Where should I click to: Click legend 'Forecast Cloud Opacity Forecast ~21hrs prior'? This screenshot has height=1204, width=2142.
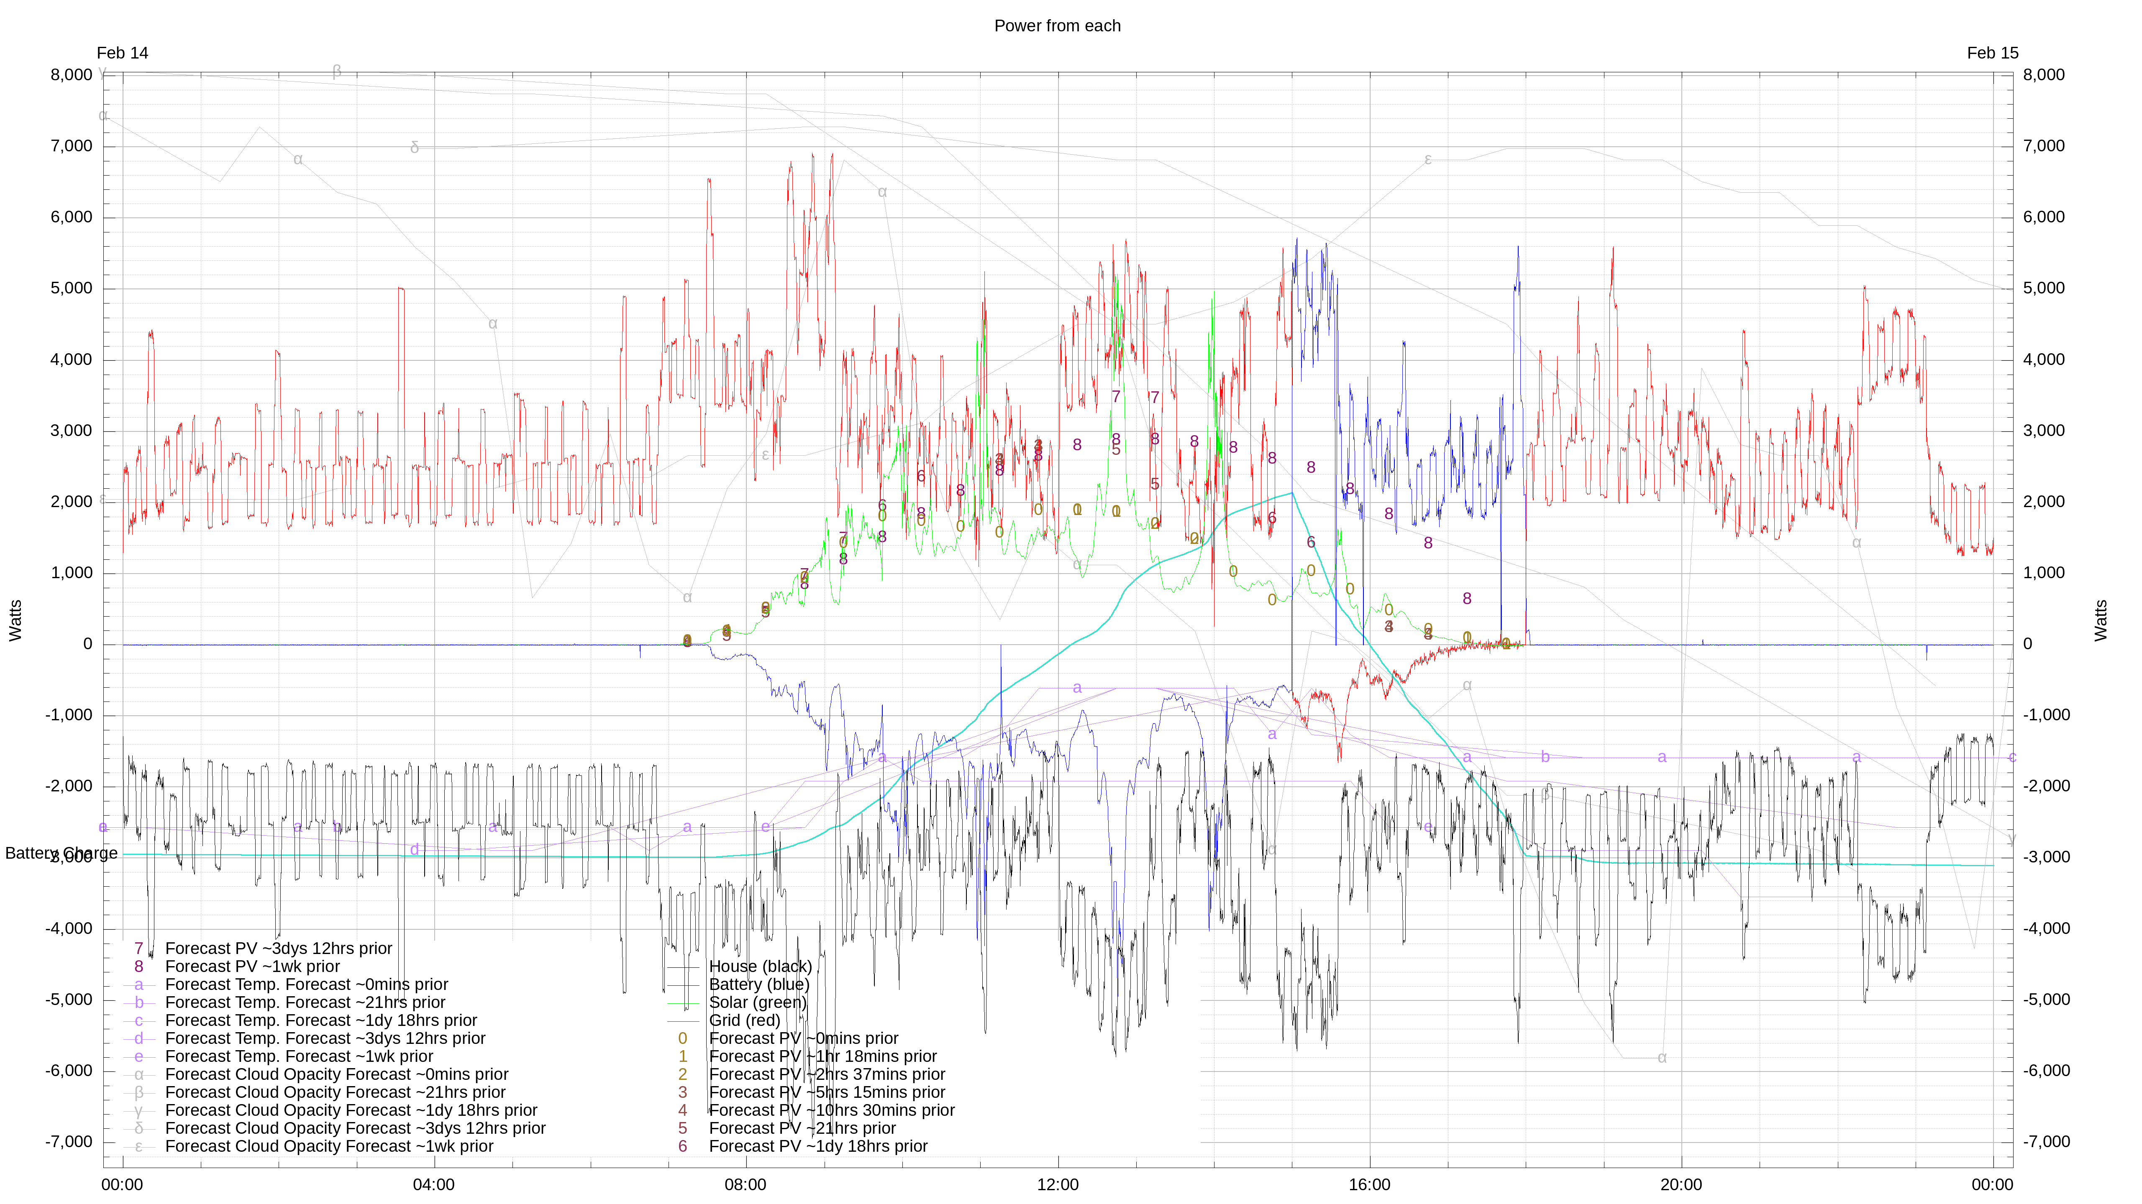coord(335,1093)
